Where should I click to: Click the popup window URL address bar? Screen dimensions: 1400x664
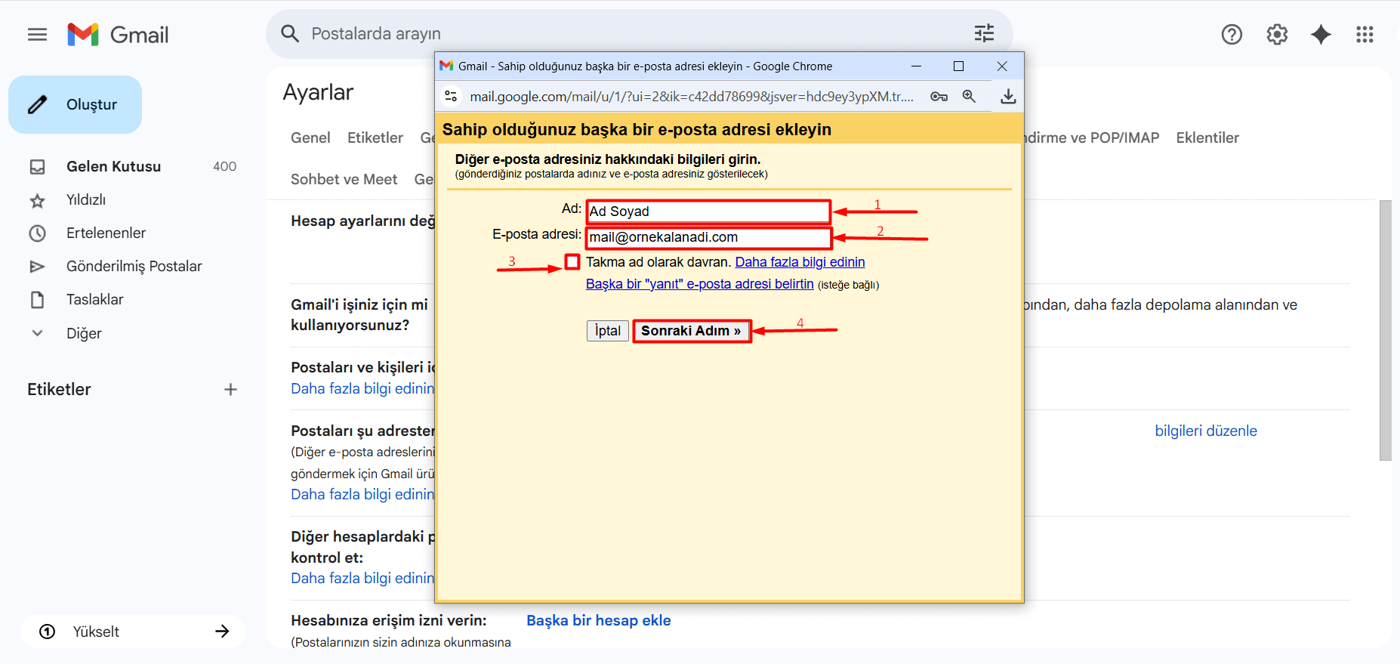(x=691, y=97)
